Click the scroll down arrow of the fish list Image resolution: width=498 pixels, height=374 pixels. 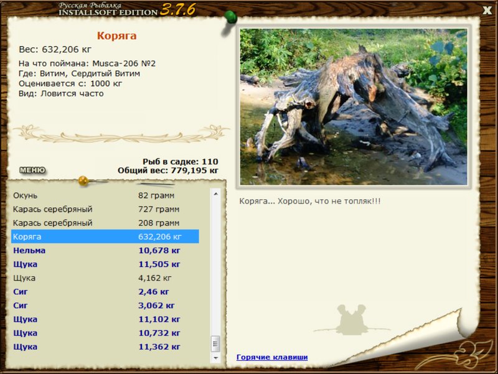point(215,358)
